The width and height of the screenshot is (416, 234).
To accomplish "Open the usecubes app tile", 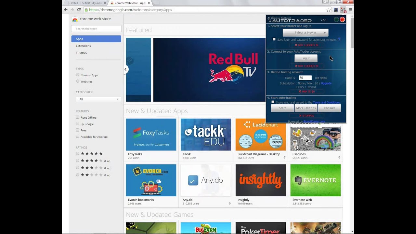I will click(x=316, y=136).
